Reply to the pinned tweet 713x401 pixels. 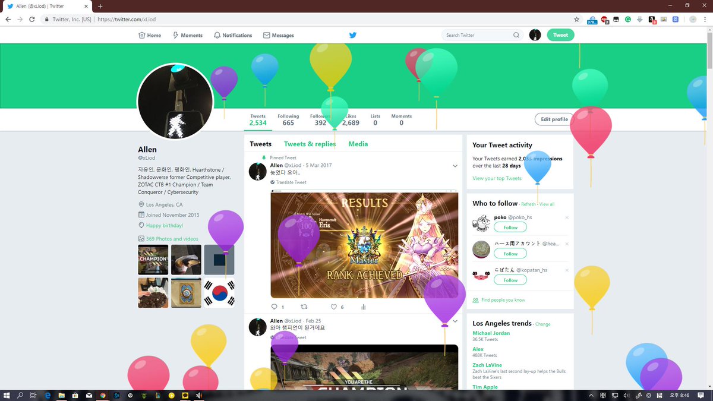[274, 307]
